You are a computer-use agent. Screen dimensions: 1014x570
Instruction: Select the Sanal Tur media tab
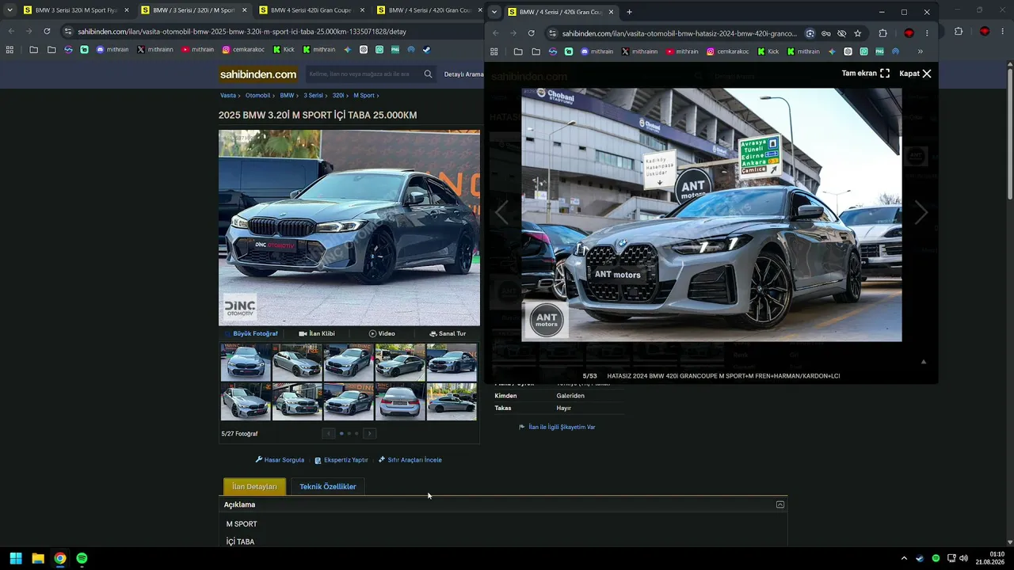[448, 333]
